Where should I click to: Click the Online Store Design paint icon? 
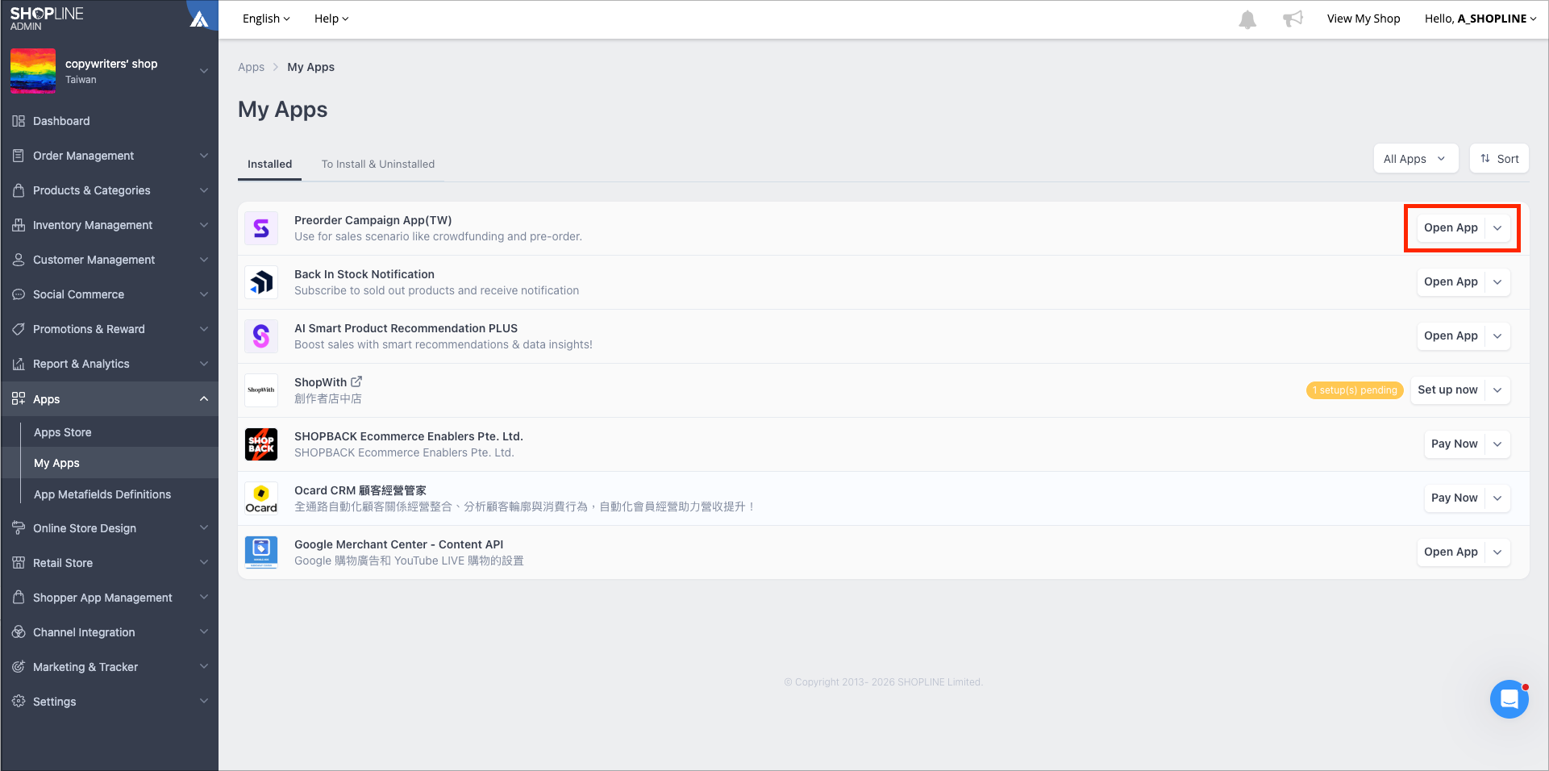click(x=19, y=528)
